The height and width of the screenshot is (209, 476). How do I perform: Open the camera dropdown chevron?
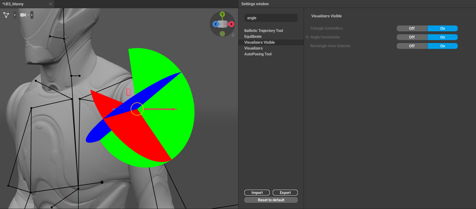[28, 15]
